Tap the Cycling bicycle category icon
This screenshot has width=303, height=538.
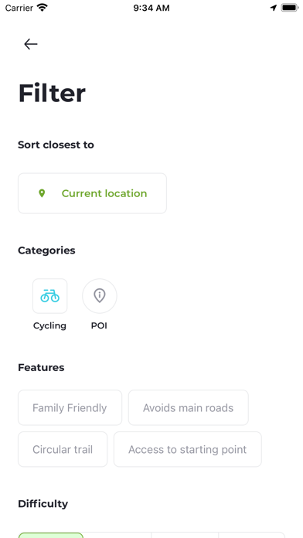click(x=50, y=296)
